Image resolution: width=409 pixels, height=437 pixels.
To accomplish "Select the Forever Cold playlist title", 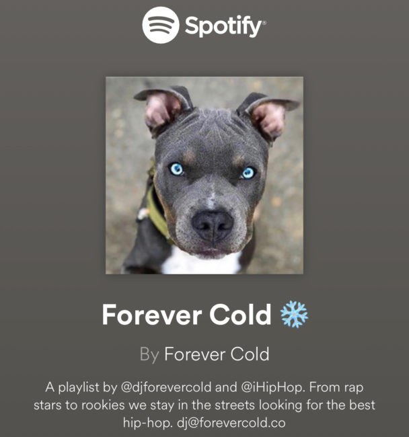I will (x=186, y=315).
